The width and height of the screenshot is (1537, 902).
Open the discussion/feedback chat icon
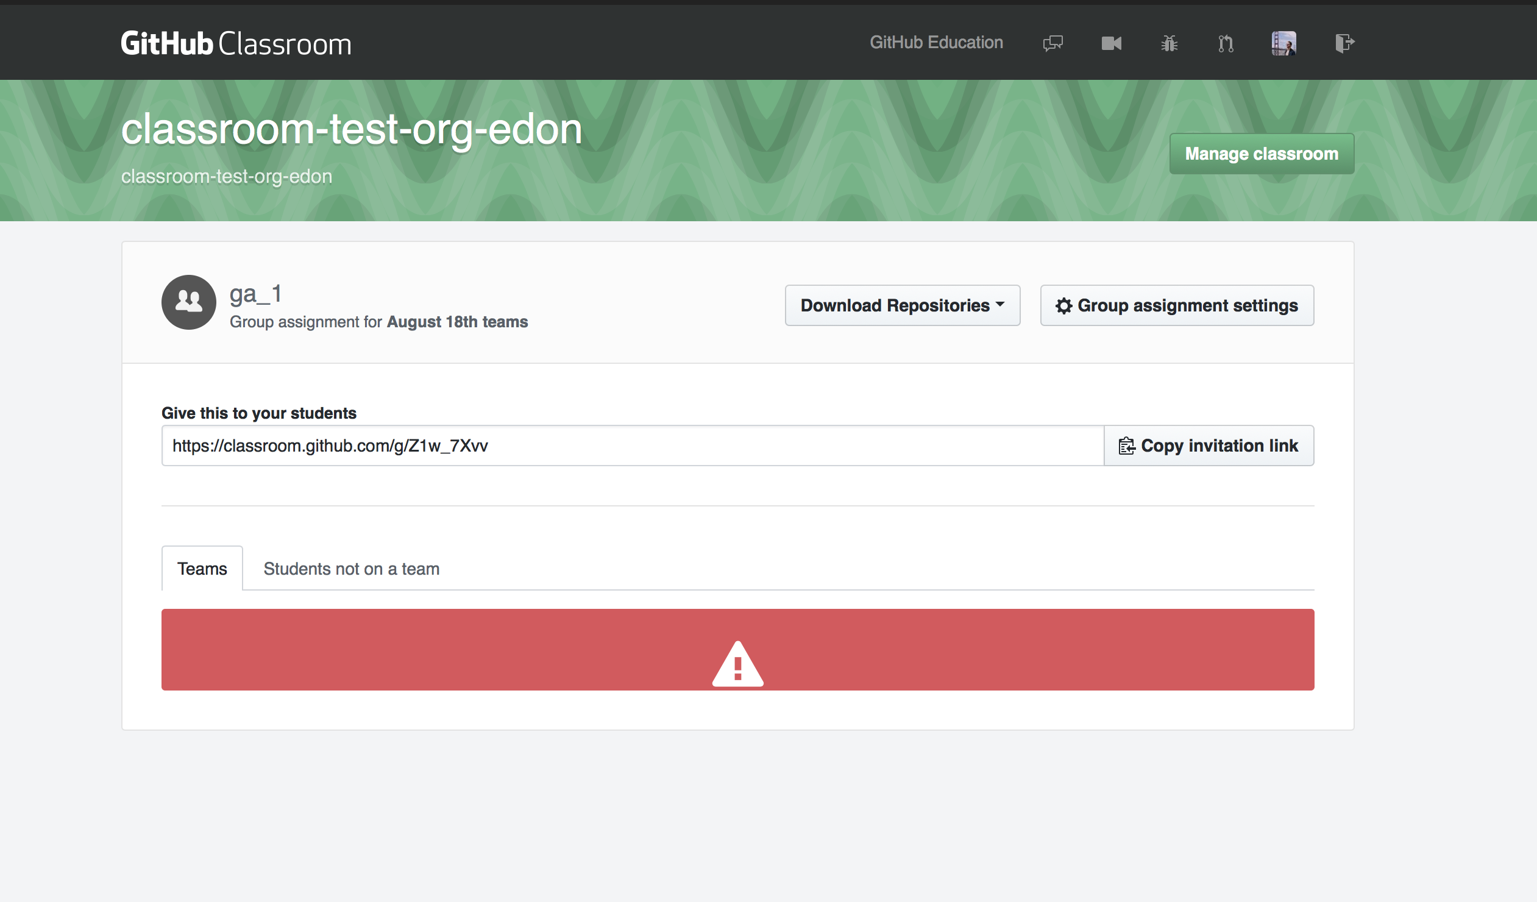1052,43
